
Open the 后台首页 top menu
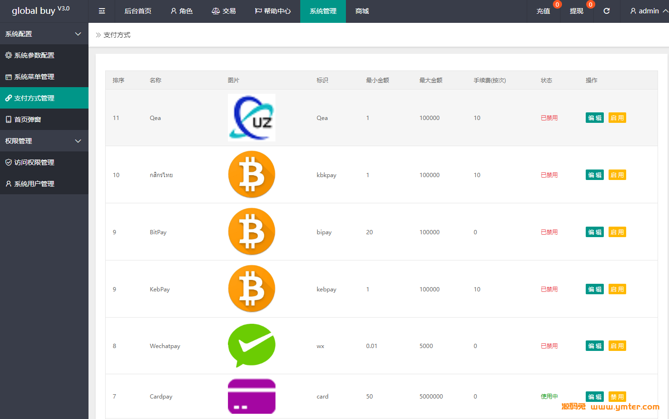[138, 11]
